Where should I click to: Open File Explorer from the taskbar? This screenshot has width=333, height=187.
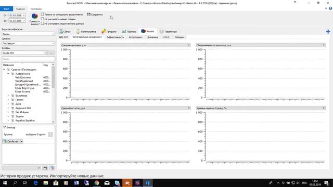tap(46, 183)
